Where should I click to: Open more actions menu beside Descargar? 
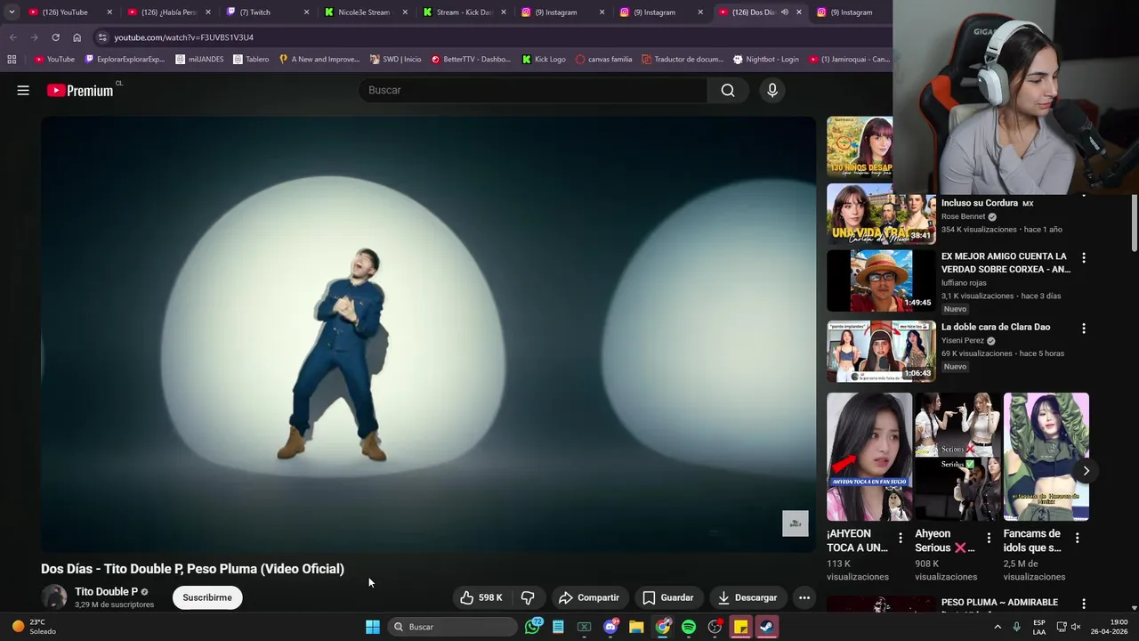[x=804, y=597]
